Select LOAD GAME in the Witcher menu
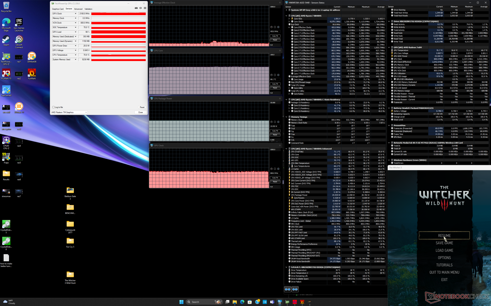The image size is (491, 306). (x=444, y=250)
